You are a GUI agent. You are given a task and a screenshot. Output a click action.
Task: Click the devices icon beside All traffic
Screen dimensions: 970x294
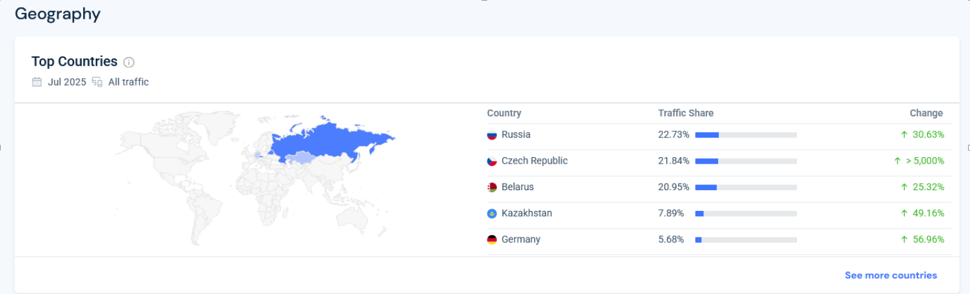point(98,82)
